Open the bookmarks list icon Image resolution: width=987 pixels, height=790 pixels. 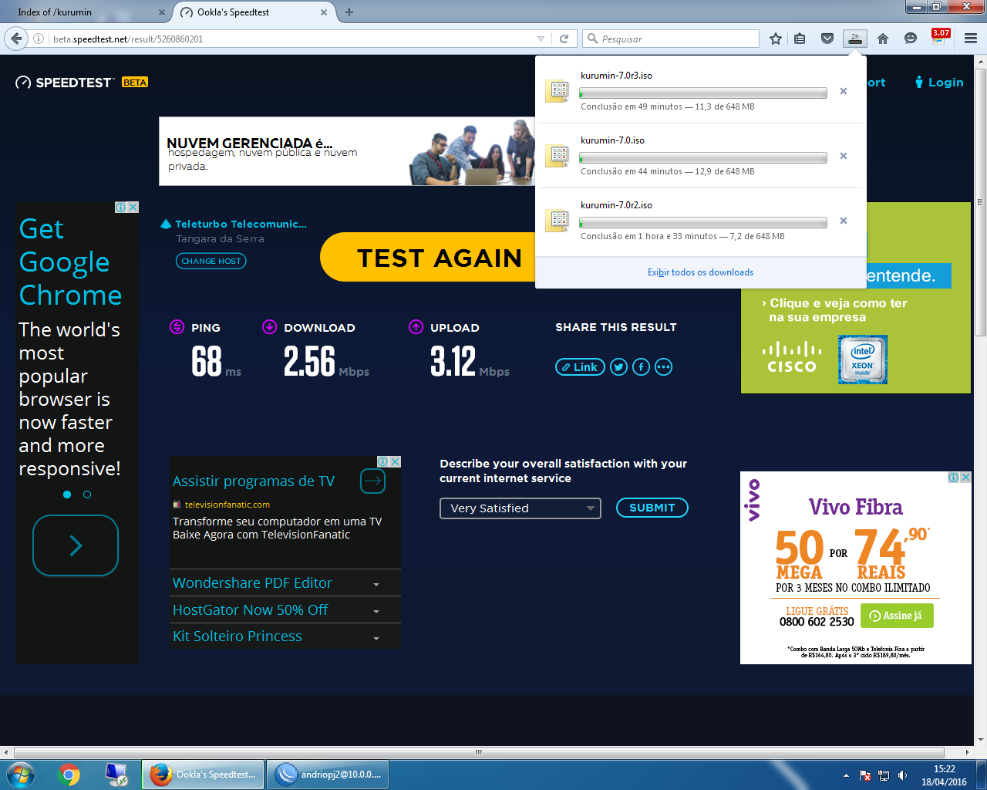click(800, 39)
